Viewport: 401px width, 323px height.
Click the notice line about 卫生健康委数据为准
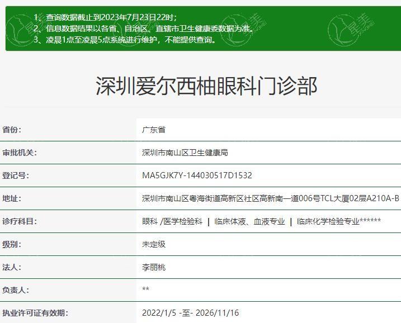(144, 28)
